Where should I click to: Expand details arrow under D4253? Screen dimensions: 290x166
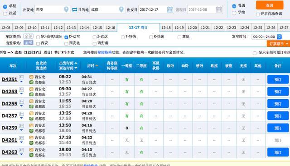[x=21, y=94]
